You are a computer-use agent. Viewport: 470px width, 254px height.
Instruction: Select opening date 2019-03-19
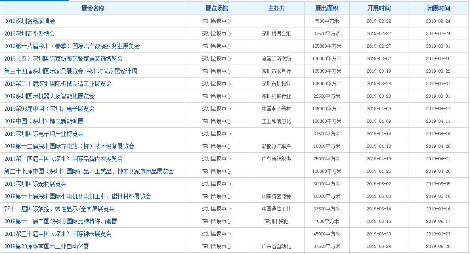379,71
